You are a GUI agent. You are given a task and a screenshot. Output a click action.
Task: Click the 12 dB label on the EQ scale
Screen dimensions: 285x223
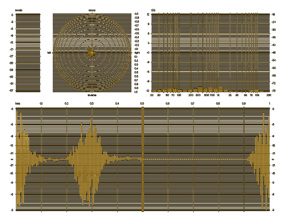pyautogui.click(x=148, y=14)
